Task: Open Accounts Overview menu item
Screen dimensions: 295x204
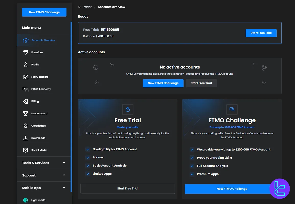Action: point(43,40)
